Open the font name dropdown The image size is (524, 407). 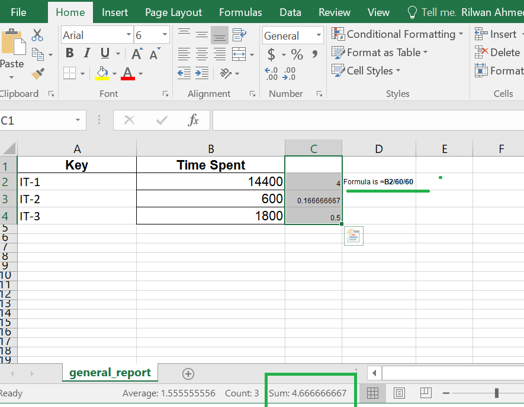[x=128, y=35]
